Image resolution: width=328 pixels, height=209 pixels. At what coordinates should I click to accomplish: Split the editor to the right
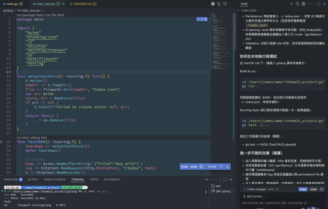point(225,4)
